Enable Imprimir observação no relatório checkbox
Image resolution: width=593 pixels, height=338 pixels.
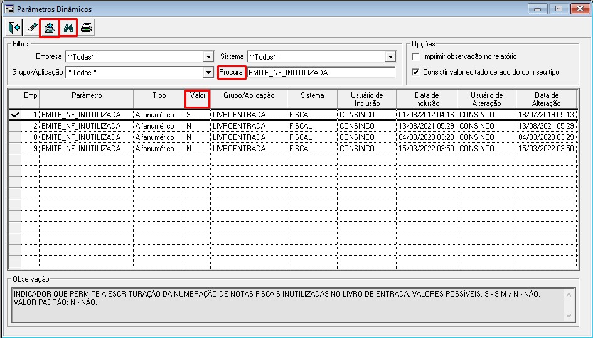coord(415,56)
